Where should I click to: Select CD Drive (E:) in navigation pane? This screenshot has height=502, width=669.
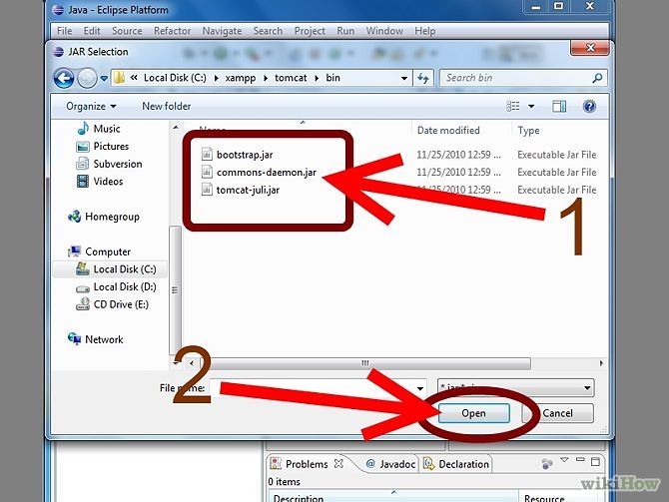coord(121,304)
